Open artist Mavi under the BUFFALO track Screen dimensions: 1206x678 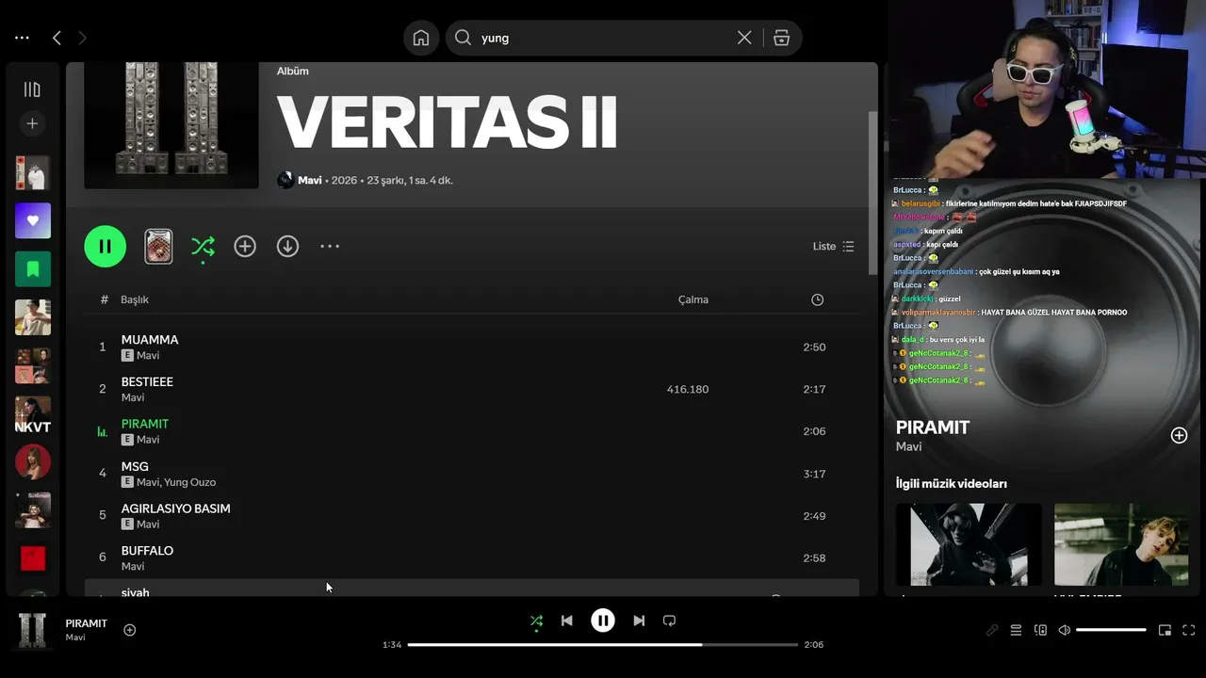133,567
